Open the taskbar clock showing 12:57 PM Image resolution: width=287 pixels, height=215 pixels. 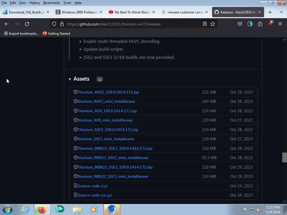point(273,210)
